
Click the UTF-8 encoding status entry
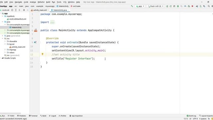[195, 119]
